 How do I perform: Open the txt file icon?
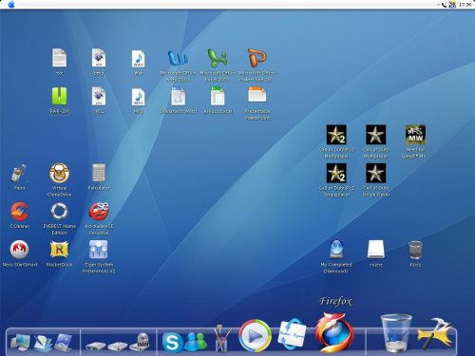pos(60,58)
